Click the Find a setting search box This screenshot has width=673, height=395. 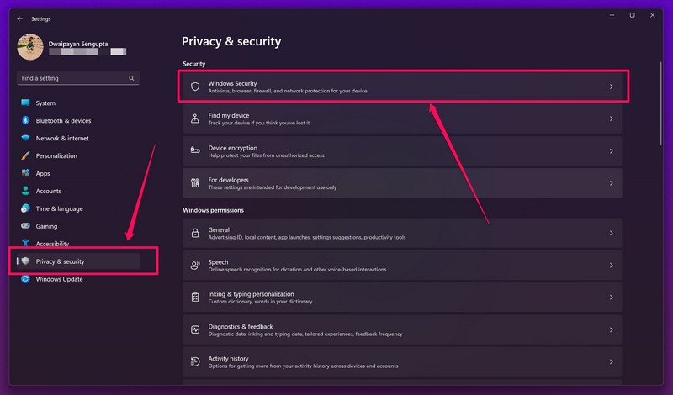point(72,78)
